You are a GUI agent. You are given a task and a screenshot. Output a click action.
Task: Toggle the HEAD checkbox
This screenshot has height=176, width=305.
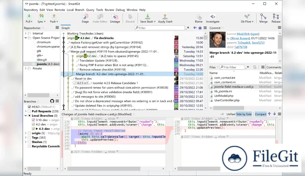(30, 107)
